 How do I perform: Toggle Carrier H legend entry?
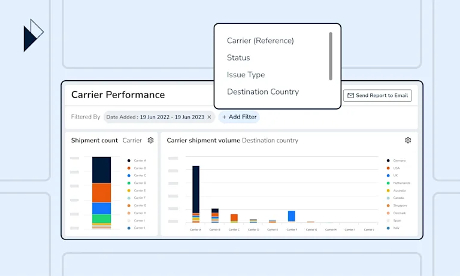[x=137, y=213]
